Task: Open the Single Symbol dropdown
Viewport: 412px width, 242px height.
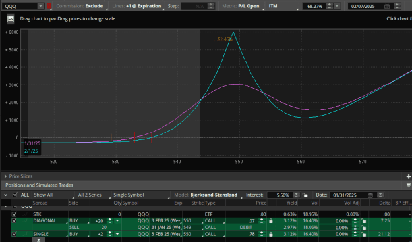Action: pyautogui.click(x=141, y=195)
